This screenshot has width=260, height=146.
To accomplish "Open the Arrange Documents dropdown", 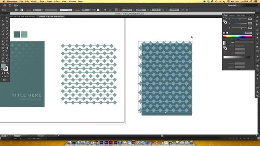I will 16,5.
